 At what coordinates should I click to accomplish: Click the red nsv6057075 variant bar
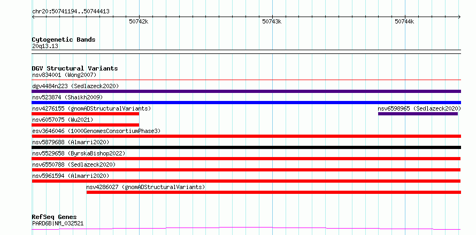[x=85, y=125]
